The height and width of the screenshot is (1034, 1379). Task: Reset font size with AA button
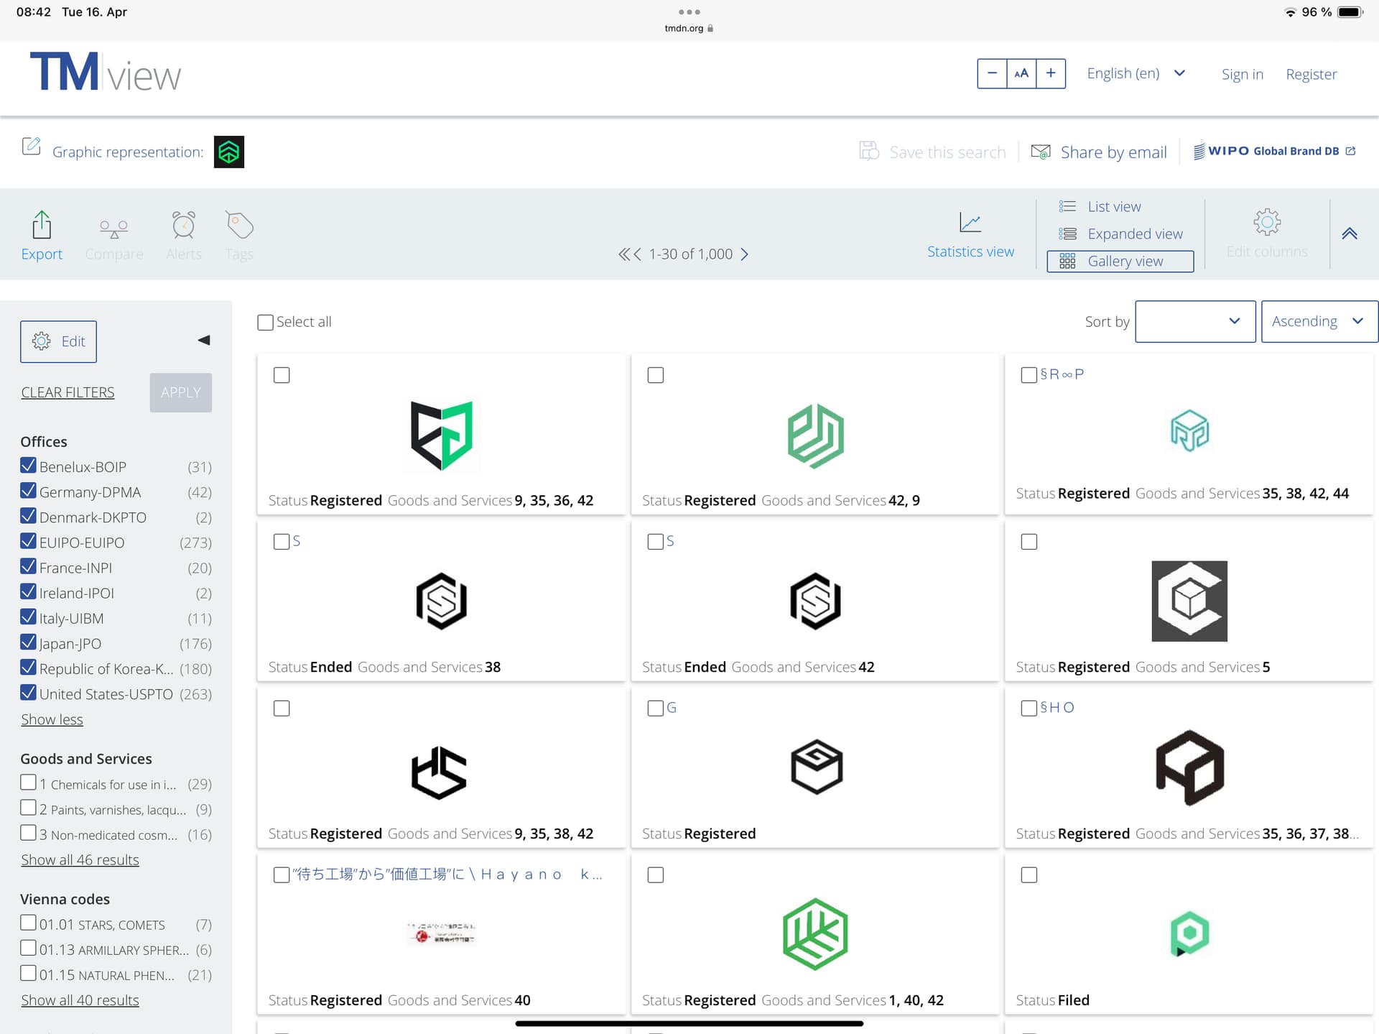pos(1021,73)
